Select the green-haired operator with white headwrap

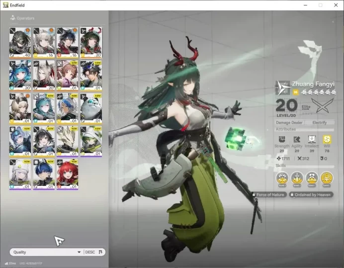[x=91, y=141]
